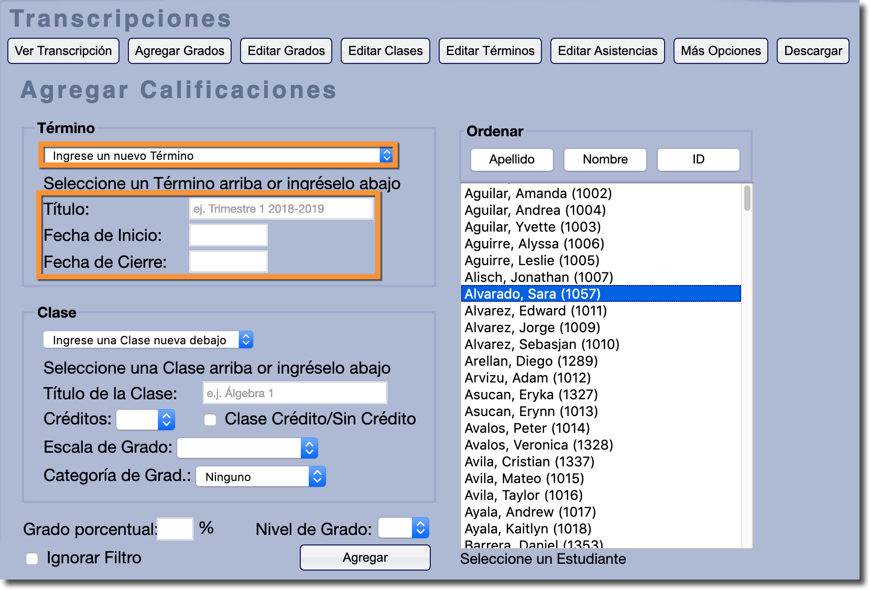
Task: Open Más Opciones menu
Action: tap(721, 51)
